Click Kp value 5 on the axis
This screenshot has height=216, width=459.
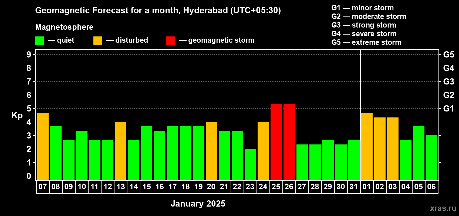click(x=29, y=109)
